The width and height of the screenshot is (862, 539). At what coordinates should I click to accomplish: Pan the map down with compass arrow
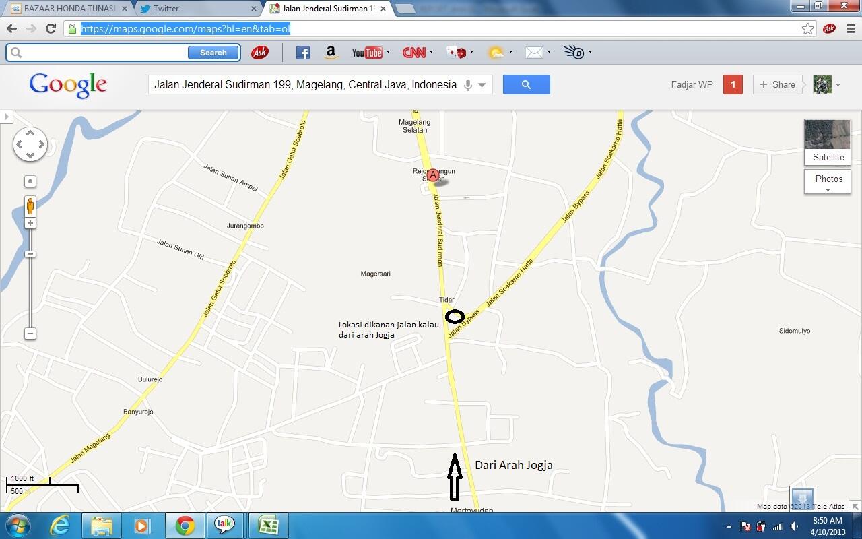tap(30, 156)
